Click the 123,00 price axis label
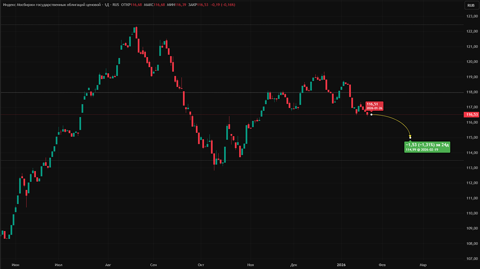 pos(472,16)
